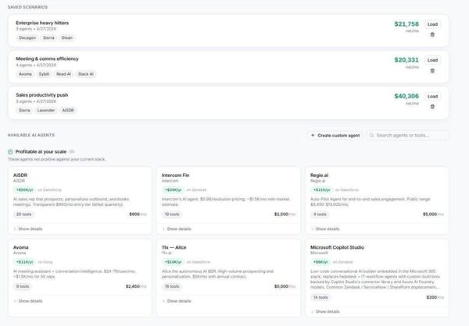Click the Read AI tag chip
The image size is (469, 326).
pos(64,74)
